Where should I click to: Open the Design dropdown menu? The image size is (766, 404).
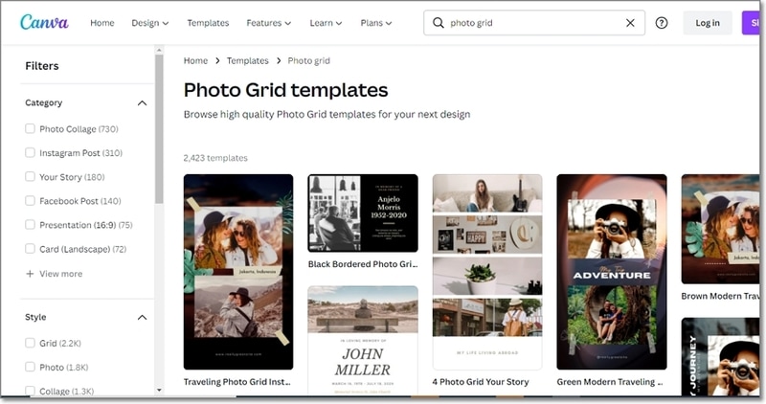pos(150,23)
